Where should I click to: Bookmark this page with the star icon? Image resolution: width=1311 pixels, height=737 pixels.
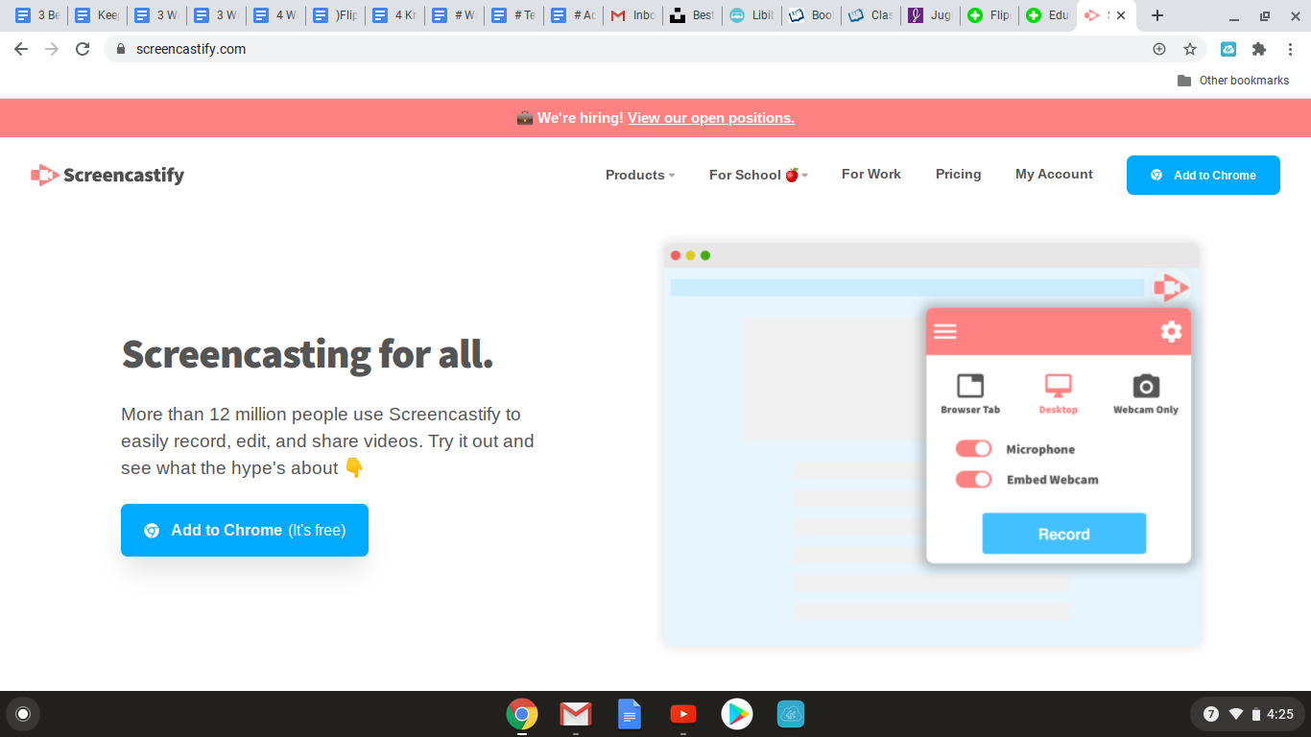[1190, 49]
